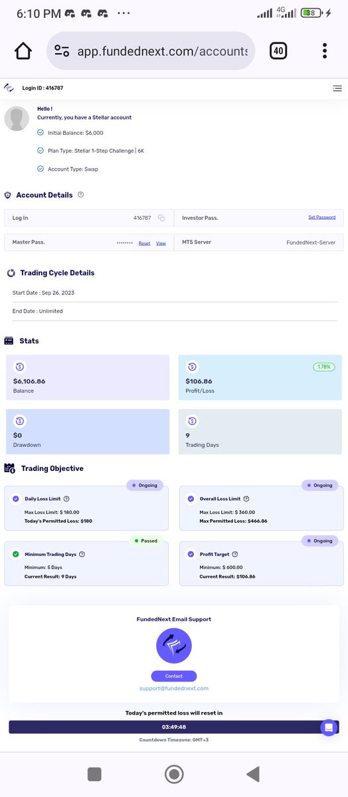Copy the Log In number 416787
The height and width of the screenshot is (797, 348).
click(161, 218)
